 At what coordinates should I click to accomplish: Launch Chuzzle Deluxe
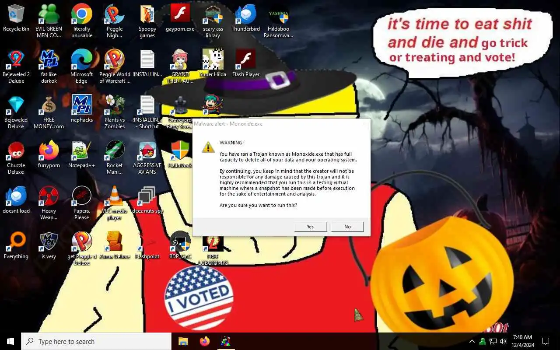[x=16, y=157]
